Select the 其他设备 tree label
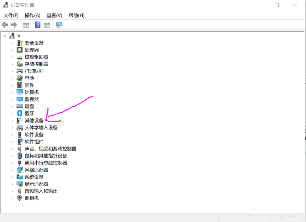Screen dimensions: 306x222 pos(34,121)
